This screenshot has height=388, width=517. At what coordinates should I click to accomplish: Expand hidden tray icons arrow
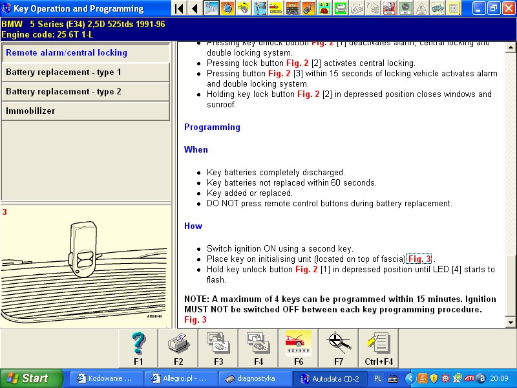click(x=410, y=378)
